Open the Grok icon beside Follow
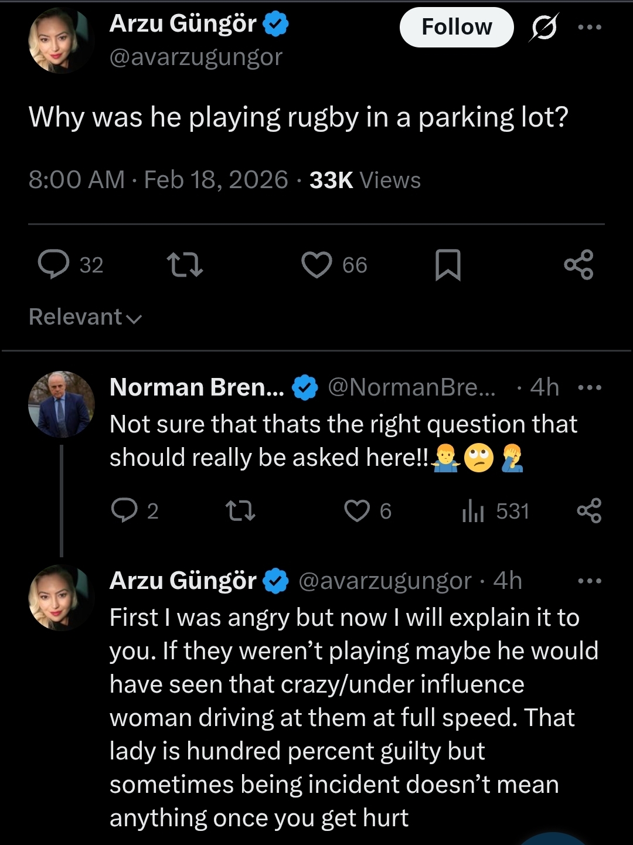The width and height of the screenshot is (633, 845). tap(543, 28)
